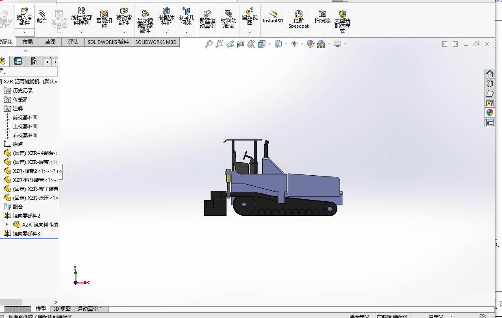Open the dropdown under 插入零部件

[24, 32]
